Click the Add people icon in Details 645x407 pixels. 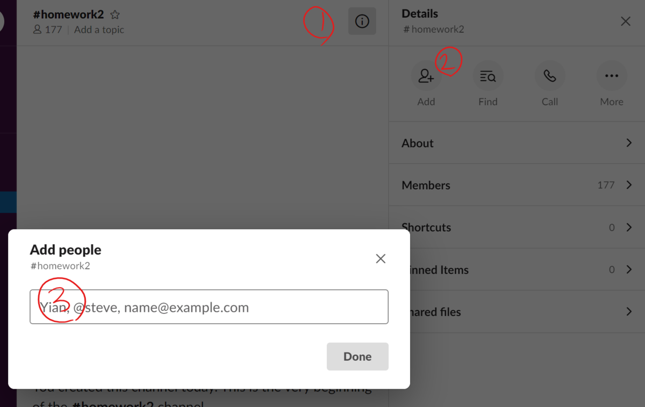(x=426, y=76)
